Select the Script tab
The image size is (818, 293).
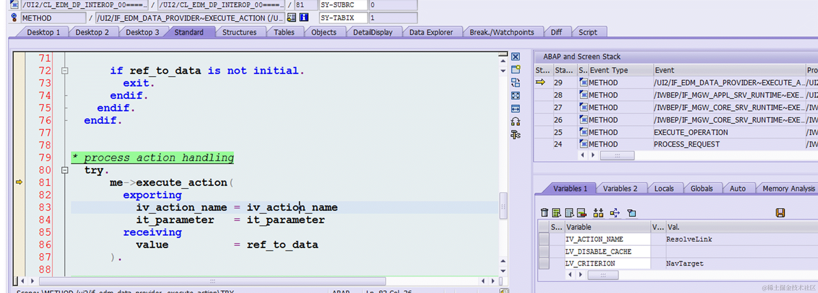pyautogui.click(x=588, y=32)
